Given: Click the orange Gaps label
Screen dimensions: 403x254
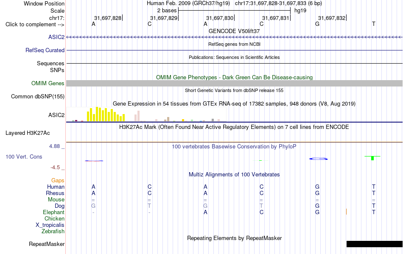Looking at the screenshot, I should coord(58,181).
